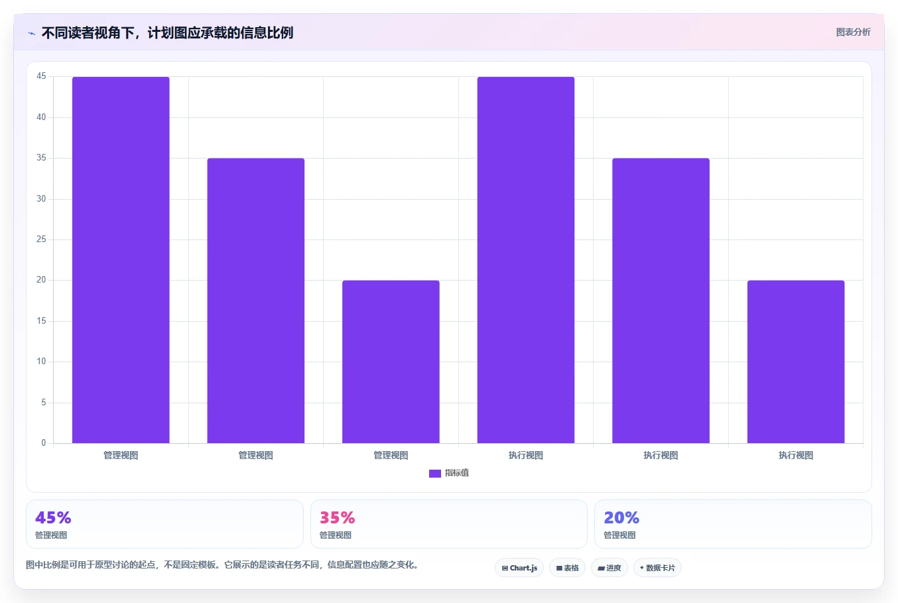Click the 执行视图 bar reaching 35
Screen dimensions: 898x603
coord(661,301)
